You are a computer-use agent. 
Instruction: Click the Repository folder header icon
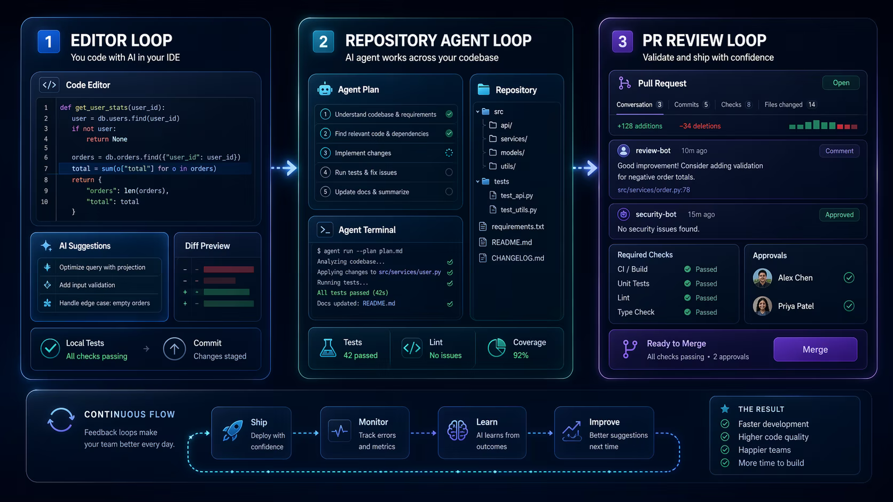coord(483,90)
